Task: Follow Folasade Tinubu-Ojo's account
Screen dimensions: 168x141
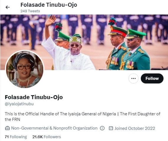Action: (152, 78)
